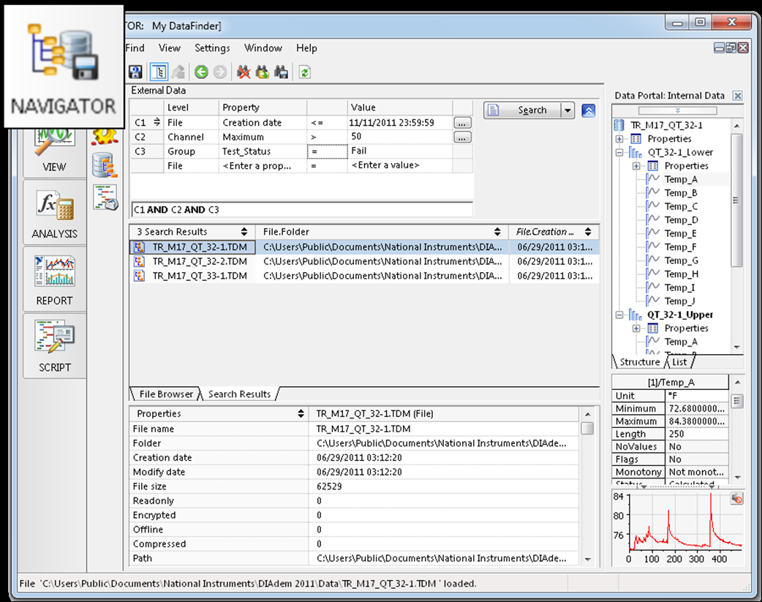The image size is (762, 602).
Task: Toggle the tree view toolbar button
Action: click(x=158, y=72)
